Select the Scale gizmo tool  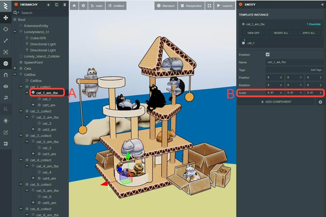tap(6, 41)
